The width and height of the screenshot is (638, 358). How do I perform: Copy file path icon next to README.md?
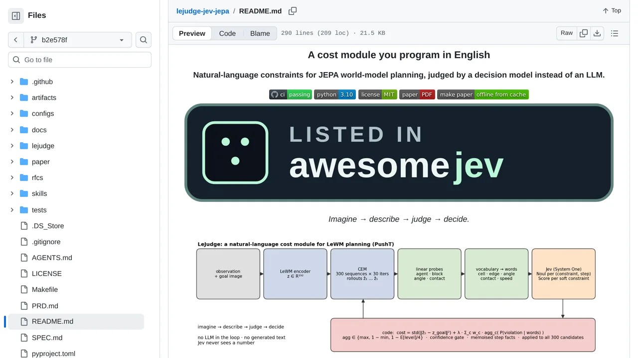pyautogui.click(x=293, y=11)
